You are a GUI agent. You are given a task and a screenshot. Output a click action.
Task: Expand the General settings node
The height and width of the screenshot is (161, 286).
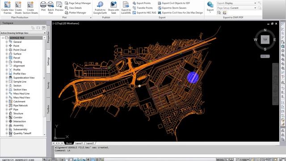[x=7, y=42]
